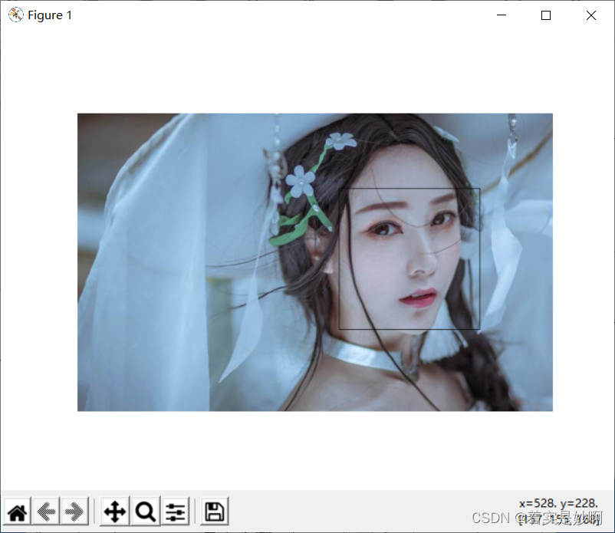Minimize the Figure 1 window
The image size is (615, 533).
pos(501,15)
